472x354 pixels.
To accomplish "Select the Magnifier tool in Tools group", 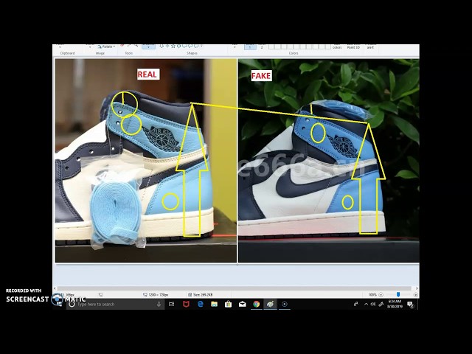I will click(x=136, y=46).
